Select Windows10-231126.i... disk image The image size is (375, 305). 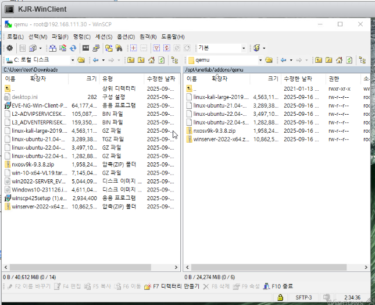coord(40,190)
